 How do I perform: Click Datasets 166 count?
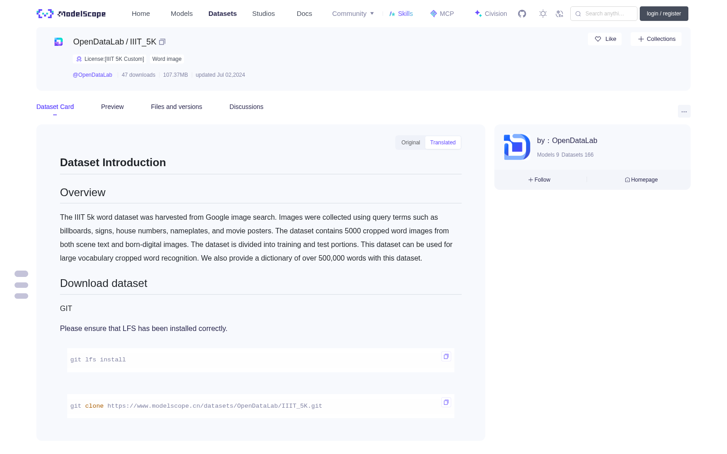tap(578, 155)
